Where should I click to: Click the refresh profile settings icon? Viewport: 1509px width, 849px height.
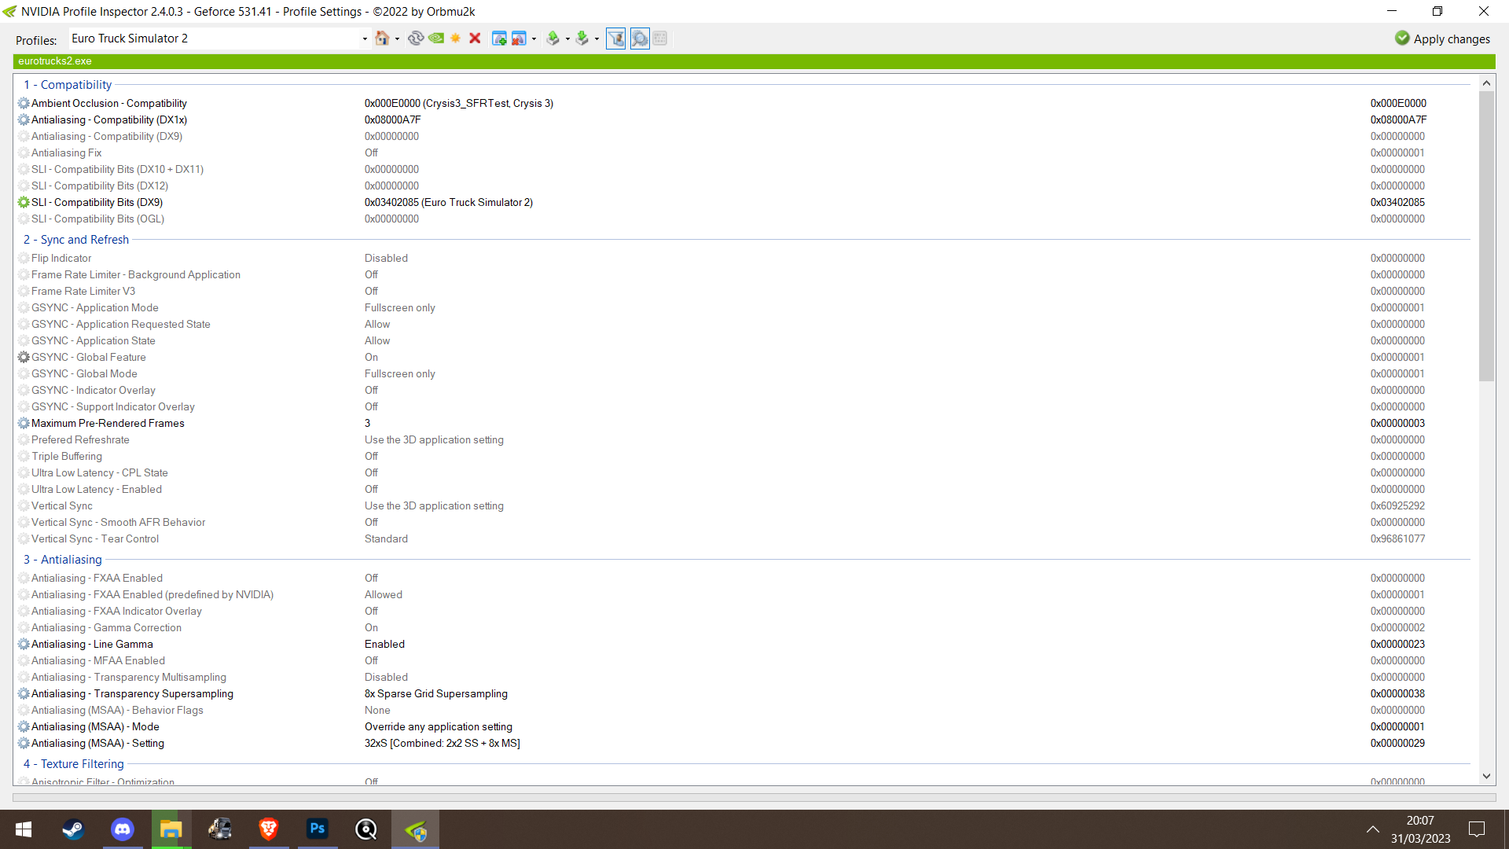click(x=416, y=39)
